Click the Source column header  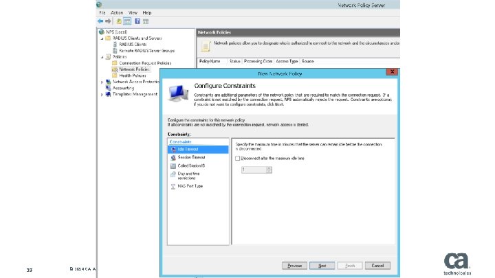(x=308, y=61)
